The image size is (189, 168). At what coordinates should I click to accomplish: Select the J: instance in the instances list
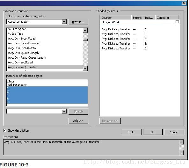[x=47, y=102]
